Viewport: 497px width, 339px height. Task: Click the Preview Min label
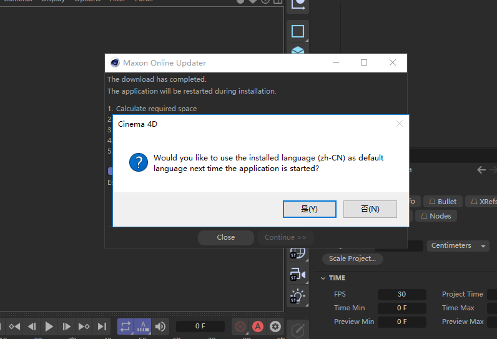point(354,322)
